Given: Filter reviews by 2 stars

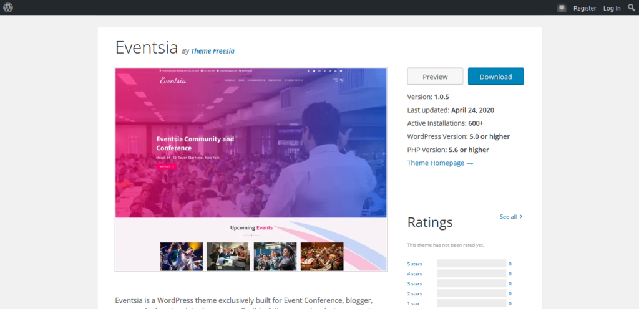Looking at the screenshot, I should click(414, 293).
